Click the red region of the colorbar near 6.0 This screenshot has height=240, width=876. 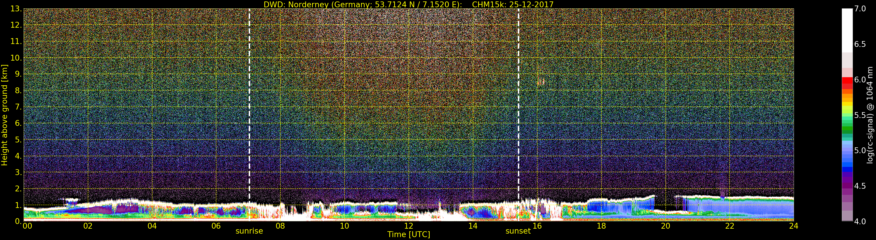tap(847, 83)
